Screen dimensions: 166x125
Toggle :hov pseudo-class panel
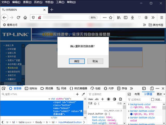pos(91,99)
